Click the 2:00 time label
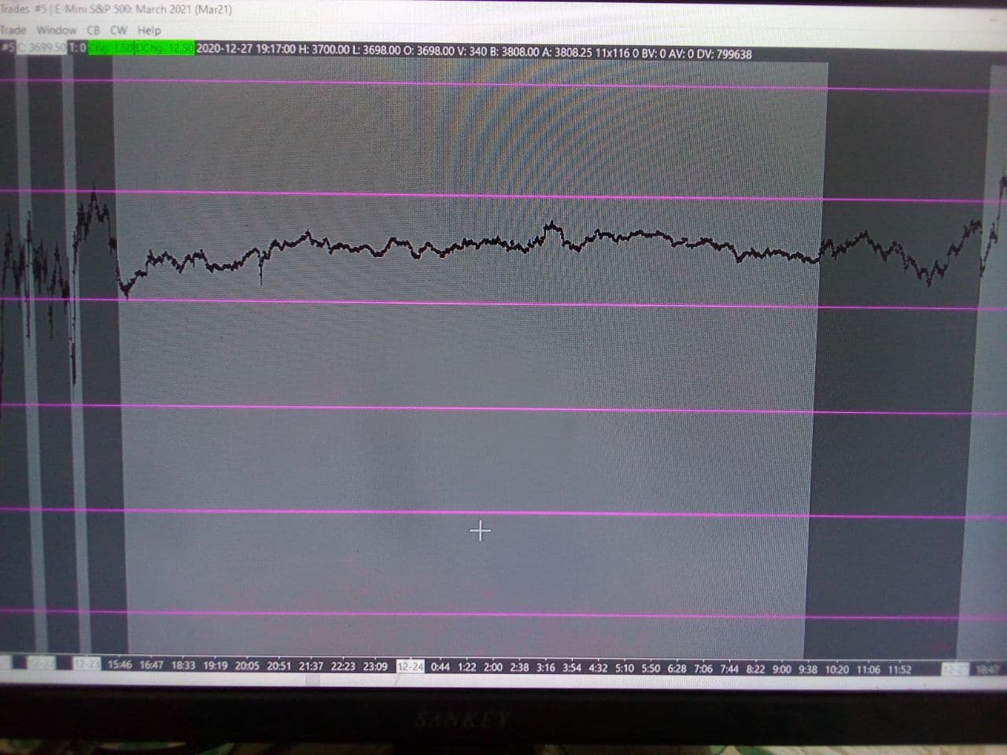The image size is (1007, 755). click(x=493, y=667)
